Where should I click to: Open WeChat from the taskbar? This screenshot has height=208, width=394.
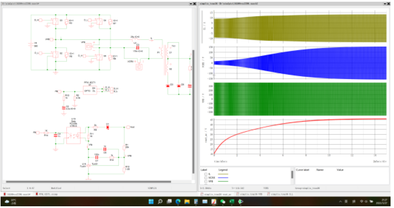(x=222, y=202)
